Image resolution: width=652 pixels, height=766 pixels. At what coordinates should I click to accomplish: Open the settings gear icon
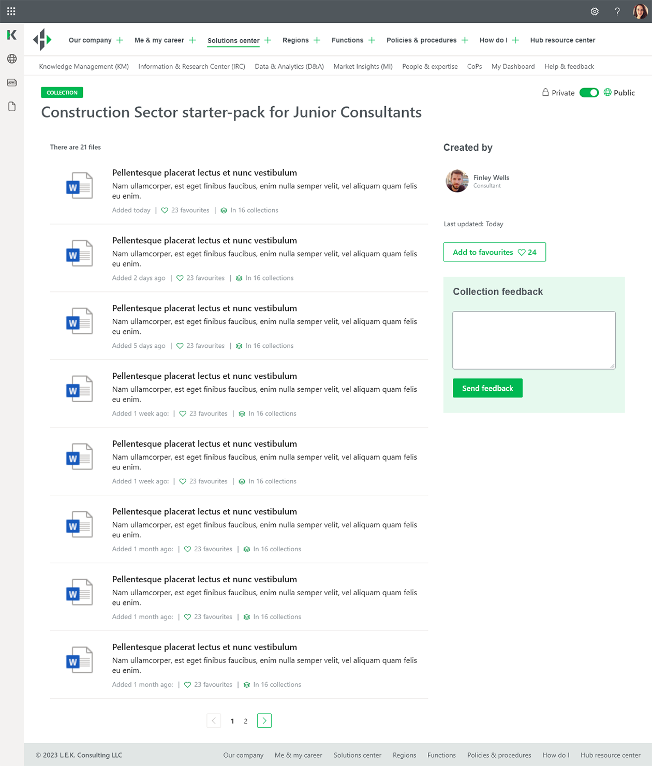pyautogui.click(x=595, y=11)
